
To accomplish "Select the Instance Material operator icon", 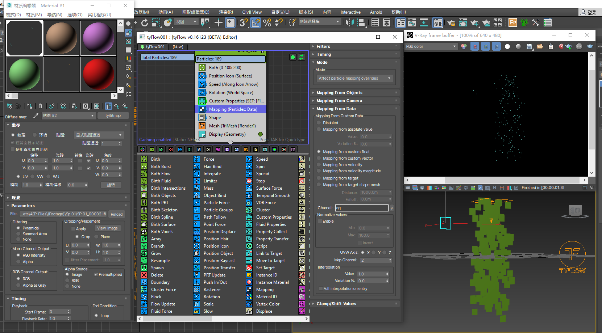I will [249, 282].
